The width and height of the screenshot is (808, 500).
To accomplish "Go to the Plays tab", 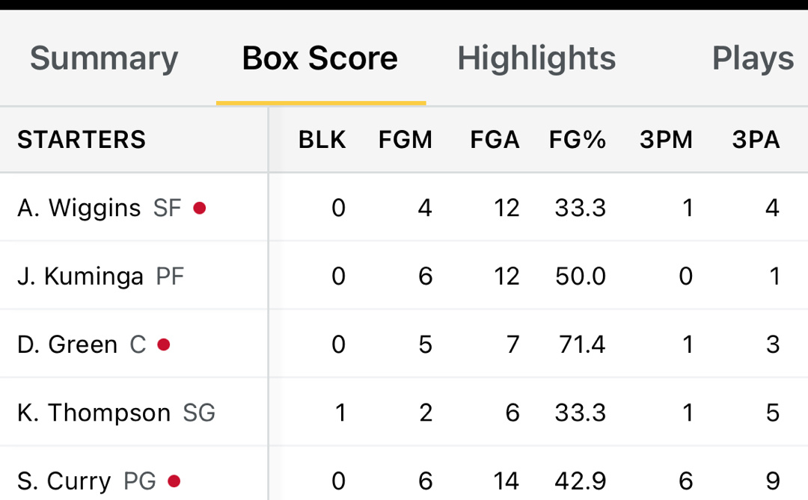I will (753, 58).
